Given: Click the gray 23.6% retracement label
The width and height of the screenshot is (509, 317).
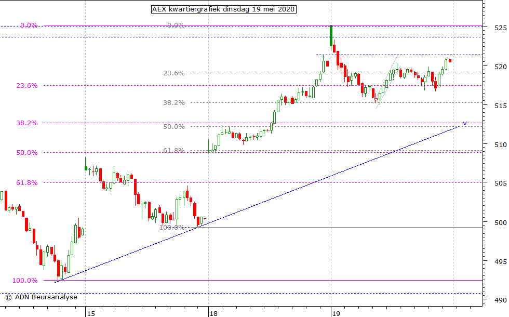Looking at the screenshot, I should pos(174,73).
